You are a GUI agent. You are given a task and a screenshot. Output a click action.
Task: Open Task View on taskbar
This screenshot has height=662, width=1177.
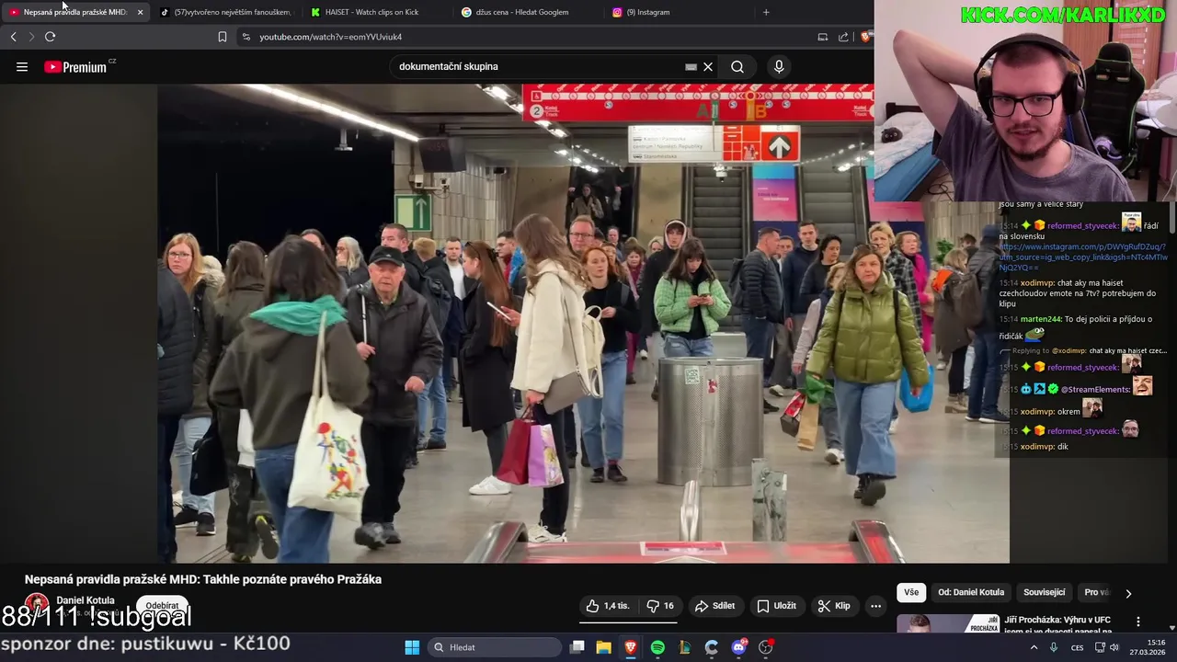tap(577, 647)
